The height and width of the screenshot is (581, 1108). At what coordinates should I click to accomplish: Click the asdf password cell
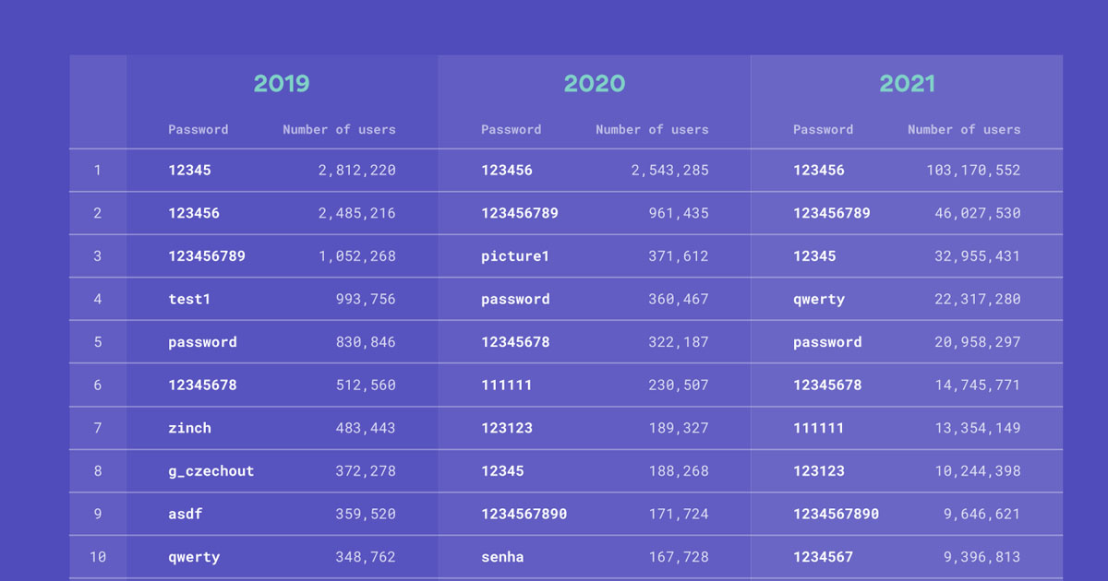pos(185,514)
